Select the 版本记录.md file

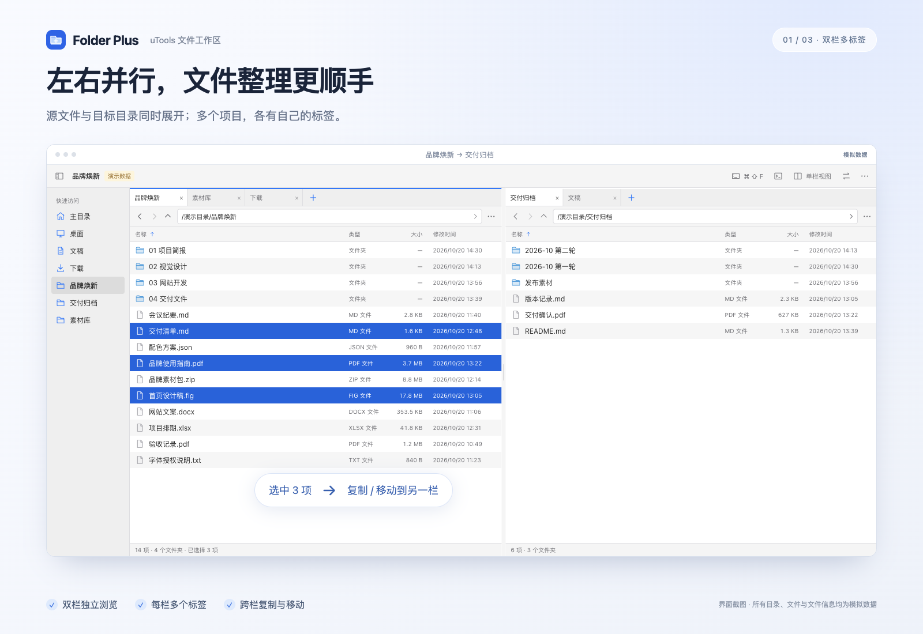(x=691, y=299)
